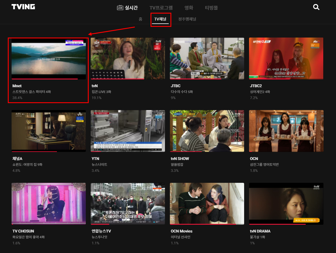
Task: Open the JTBC channel thumbnail
Action: coord(207,58)
